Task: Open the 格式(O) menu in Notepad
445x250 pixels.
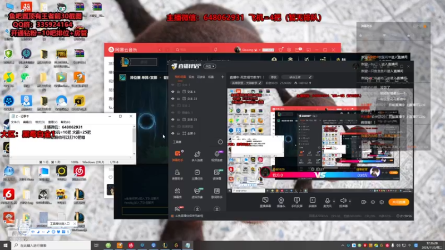Action: point(40,122)
